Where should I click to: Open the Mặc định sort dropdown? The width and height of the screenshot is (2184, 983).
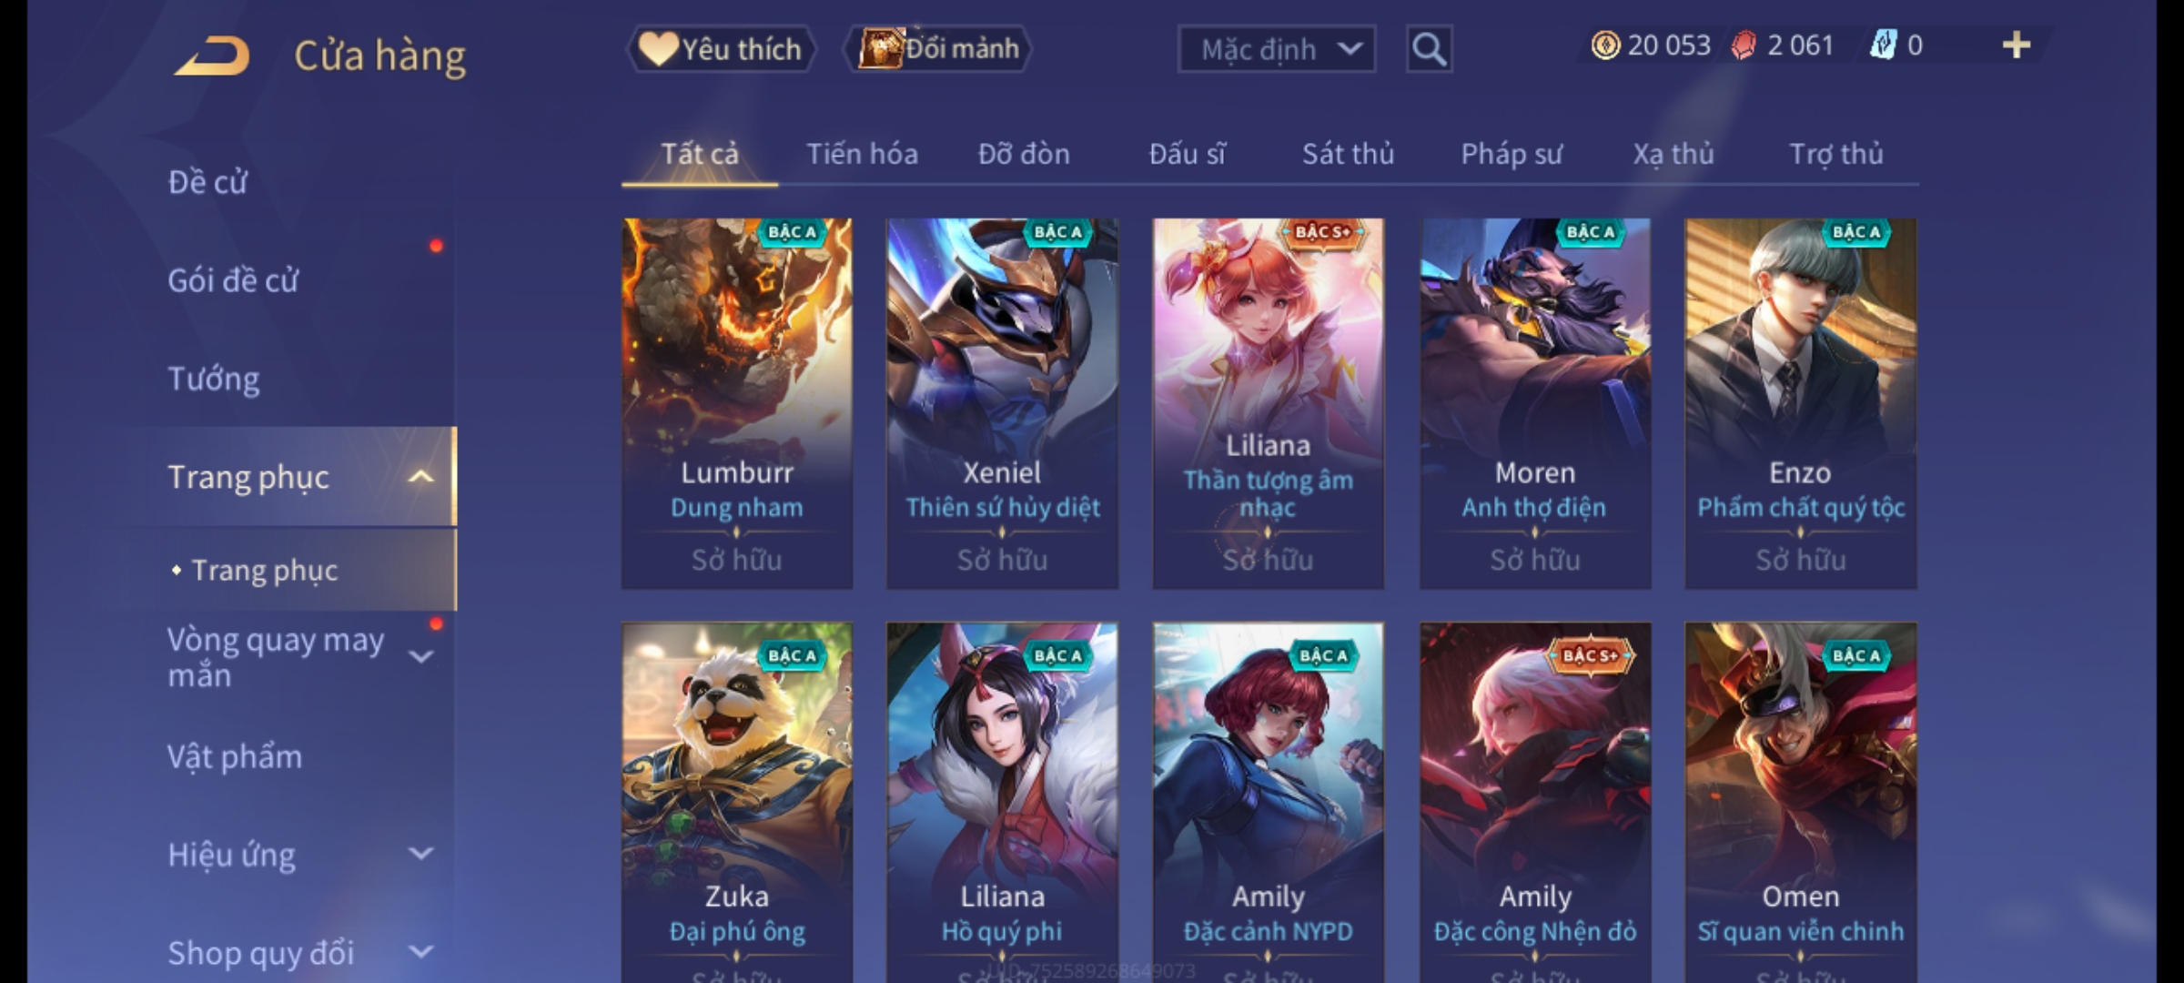coord(1276,49)
